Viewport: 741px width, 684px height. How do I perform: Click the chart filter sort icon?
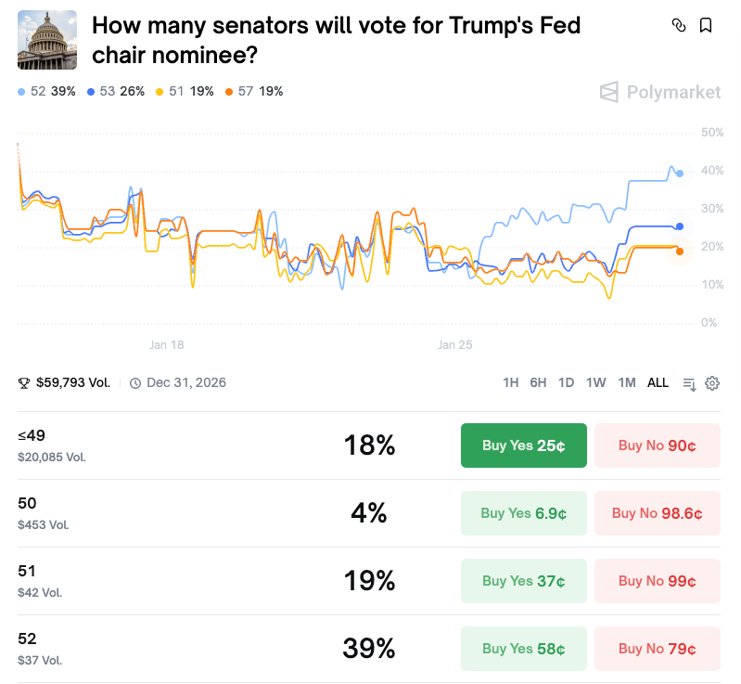[689, 383]
